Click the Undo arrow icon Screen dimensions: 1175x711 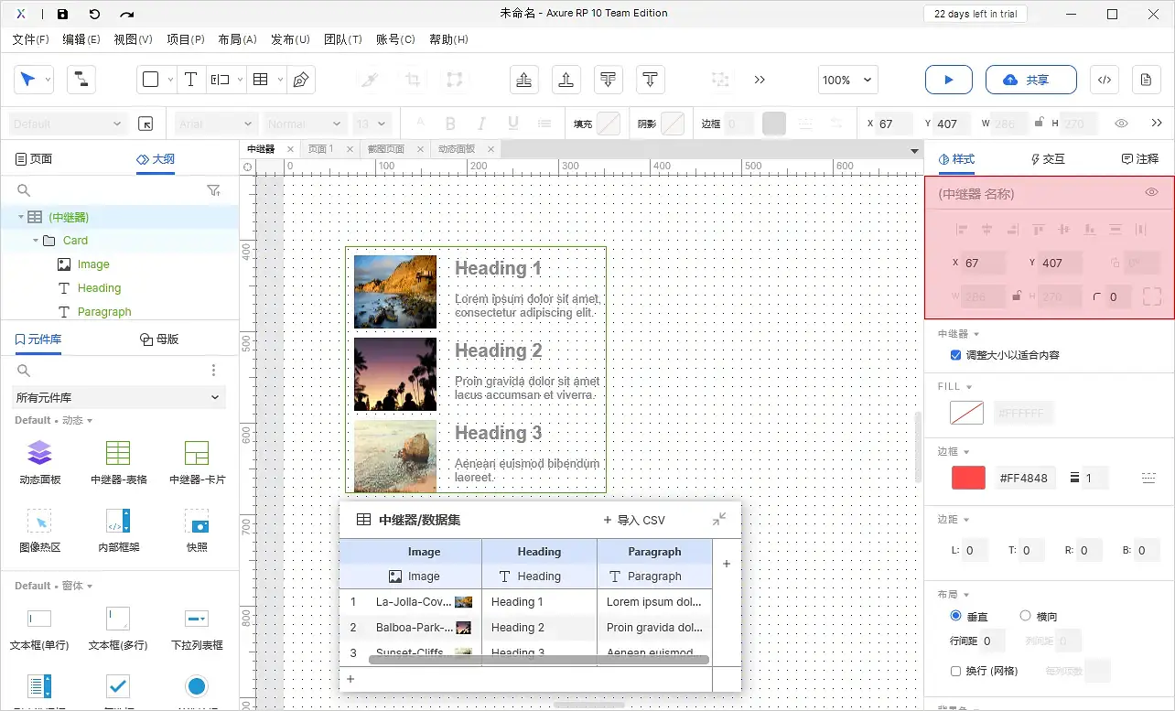[x=94, y=14]
